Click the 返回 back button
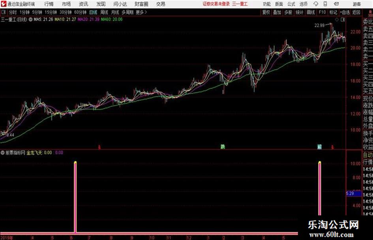This screenshot has height=240, width=373. [356, 12]
